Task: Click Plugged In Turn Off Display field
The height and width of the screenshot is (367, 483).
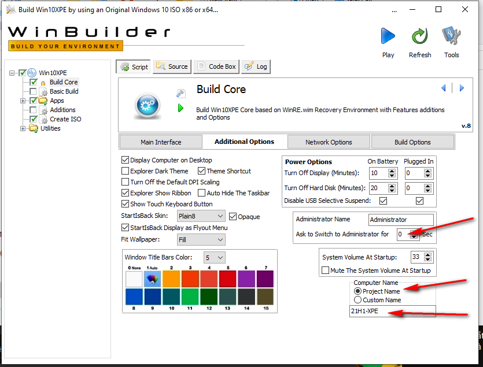Action: point(414,173)
